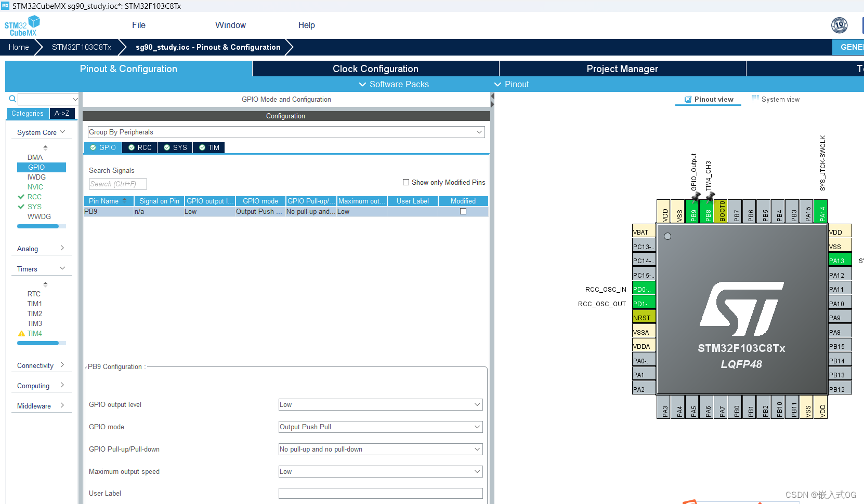Click the Search Signals input field
The image size is (864, 504).
[118, 184]
